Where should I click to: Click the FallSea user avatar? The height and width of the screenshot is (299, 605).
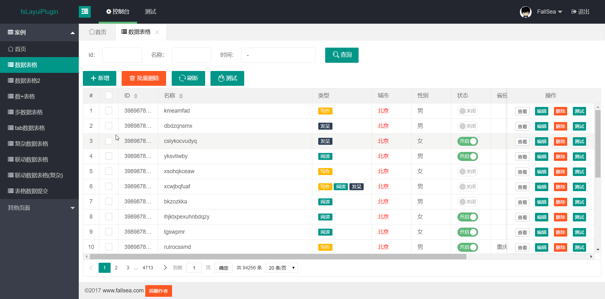(x=525, y=12)
